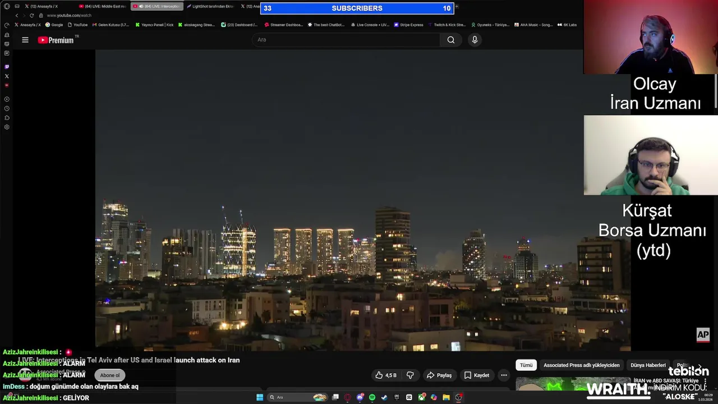This screenshot has height=404, width=718.
Task: Open the YouTube bookmark
Action: [77, 25]
